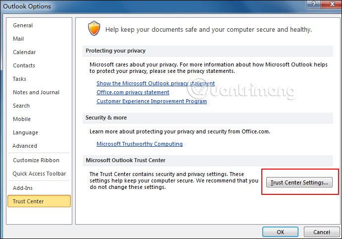The width and height of the screenshot is (342, 239).
Task: Open the Search options category
Action: (21, 106)
